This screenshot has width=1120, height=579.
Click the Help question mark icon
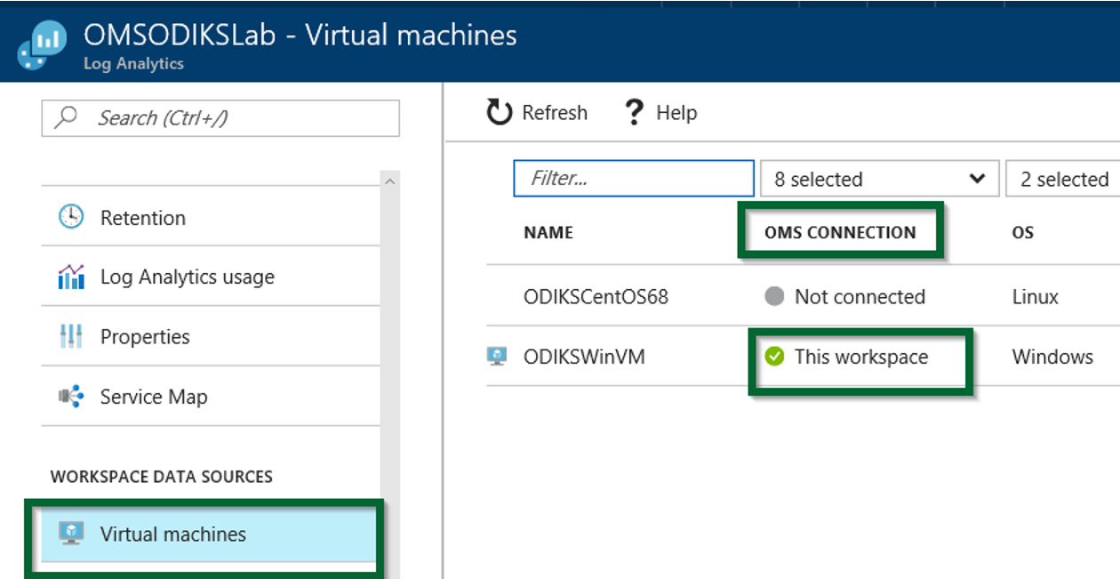coord(634,113)
